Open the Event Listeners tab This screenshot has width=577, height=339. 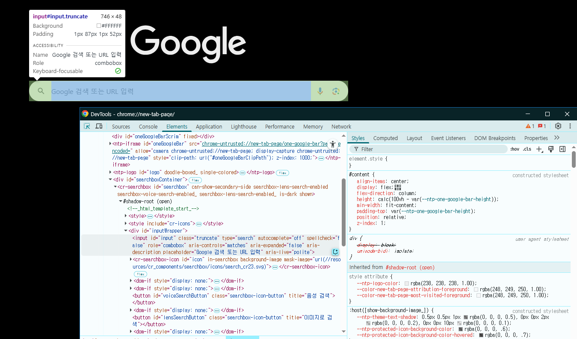tap(448, 138)
